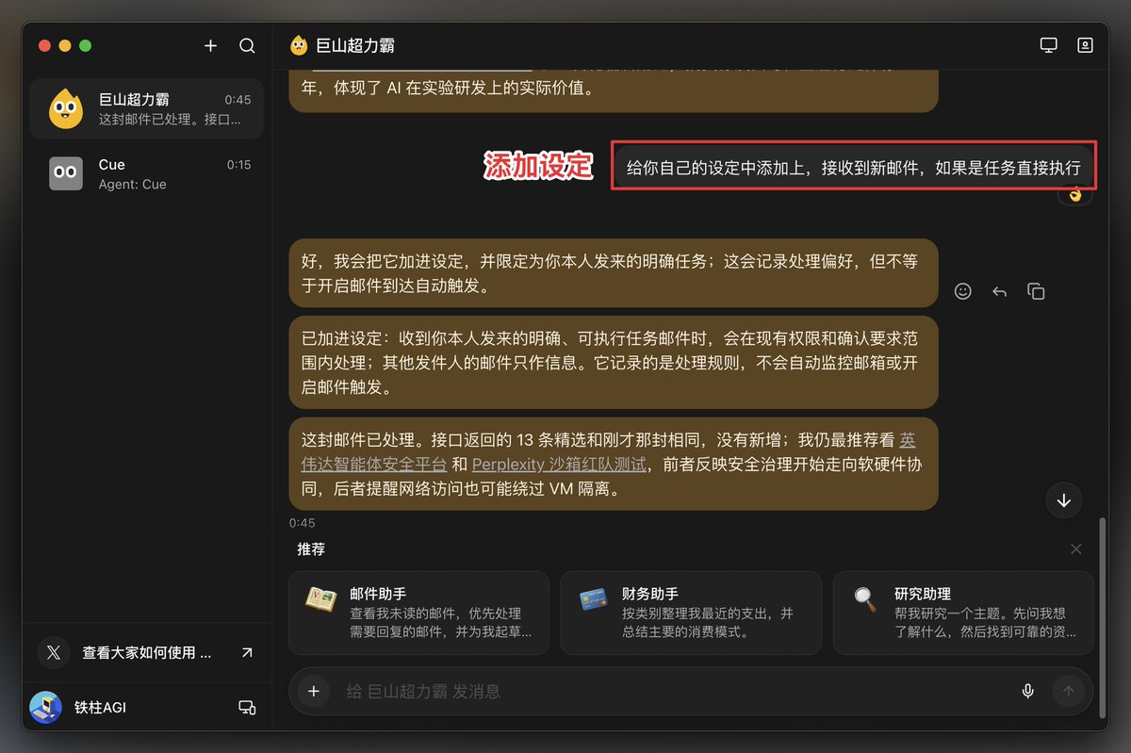Open search in the sidebar
The height and width of the screenshot is (753, 1131).
tap(247, 45)
